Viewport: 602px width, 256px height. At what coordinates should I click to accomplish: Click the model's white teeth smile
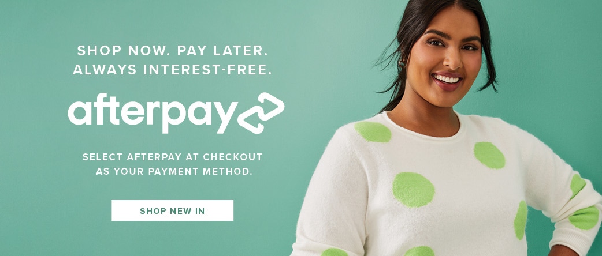(447, 80)
